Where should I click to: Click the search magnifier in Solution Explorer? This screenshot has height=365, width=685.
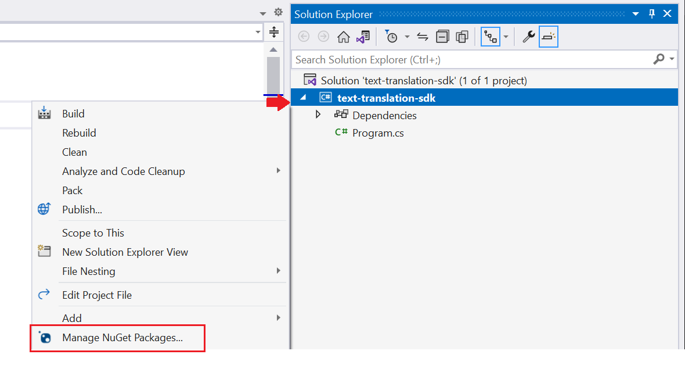(x=659, y=59)
